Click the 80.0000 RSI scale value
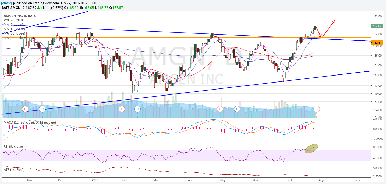The image size is (386, 184). pos(378,147)
